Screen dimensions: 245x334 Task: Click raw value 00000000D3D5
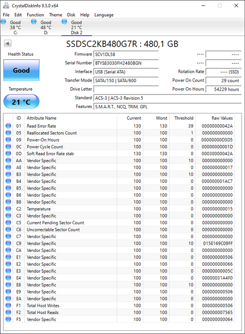pyautogui.click(x=217, y=140)
